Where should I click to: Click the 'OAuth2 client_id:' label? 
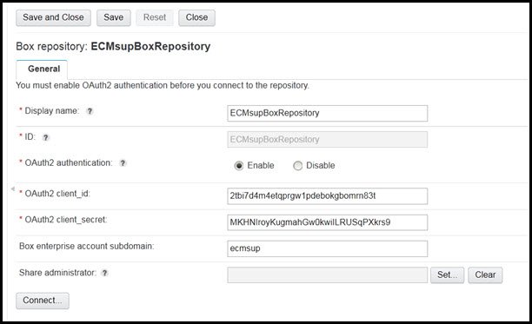(57, 194)
